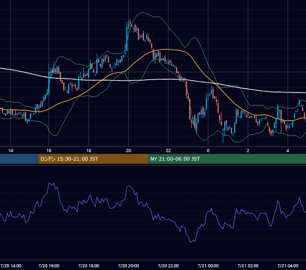Click the blue session bar before London
The height and width of the screenshot is (270, 306).
tap(19, 159)
